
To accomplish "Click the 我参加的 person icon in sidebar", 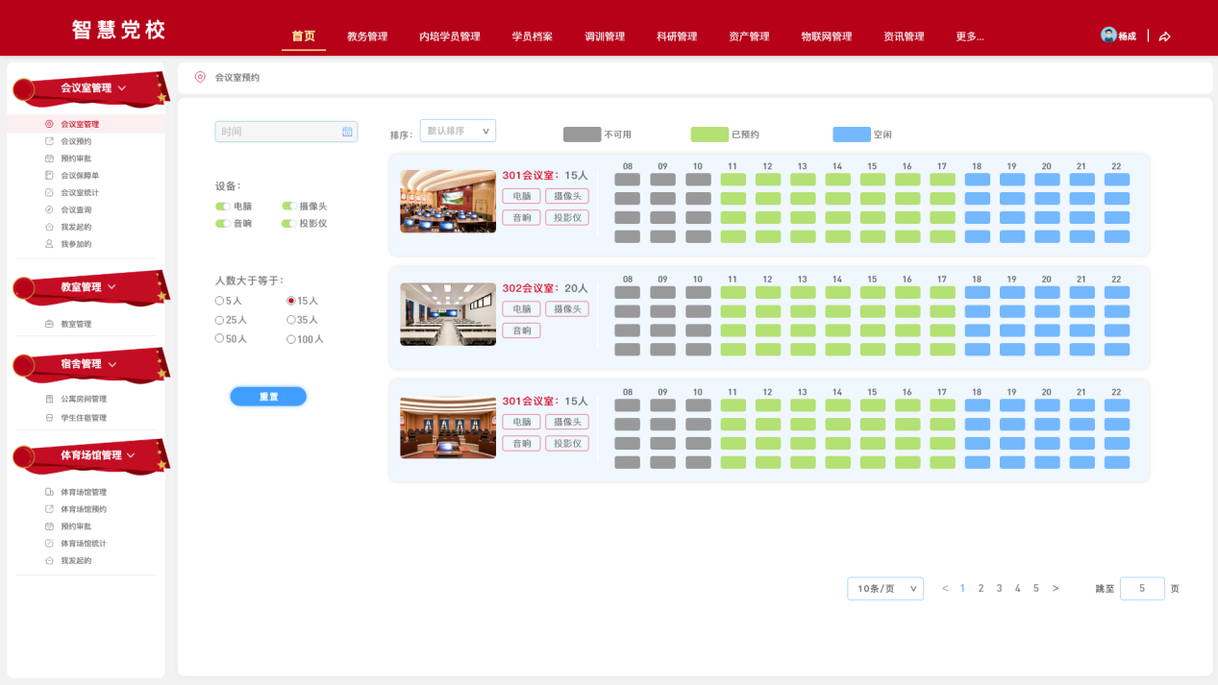I will click(x=50, y=244).
